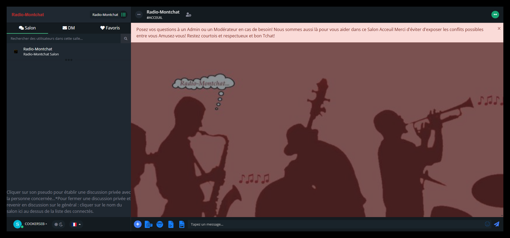Open the French flag language dropdown
Image resolution: width=510 pixels, height=238 pixels.
(x=76, y=224)
